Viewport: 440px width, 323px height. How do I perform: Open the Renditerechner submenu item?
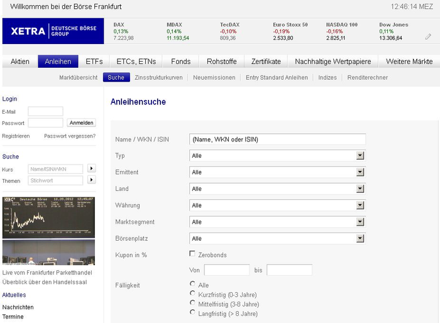tap(367, 77)
